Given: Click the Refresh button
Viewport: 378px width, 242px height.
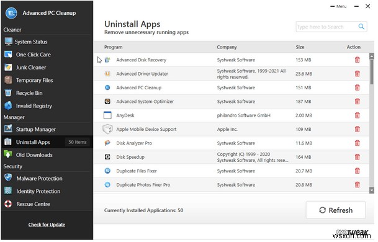Looking at the screenshot, I should 336,210.
